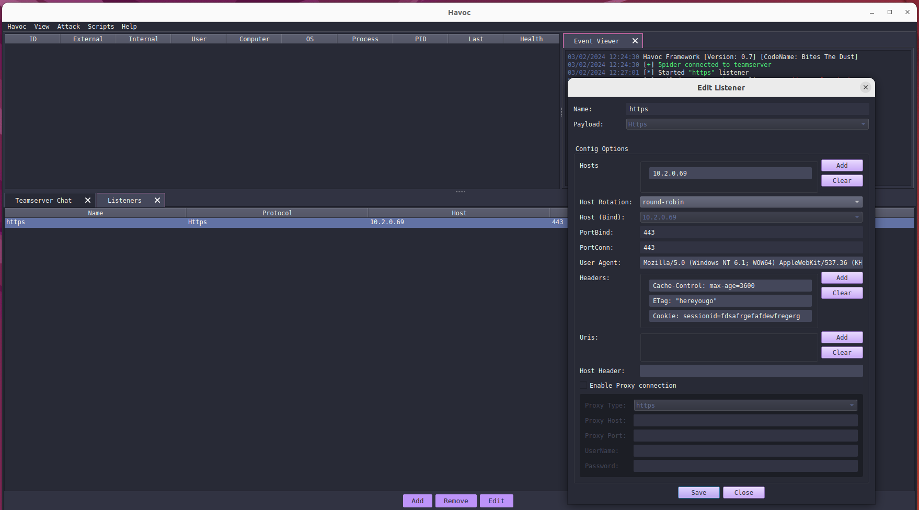Open the Proxy Type dropdown

coord(745,405)
